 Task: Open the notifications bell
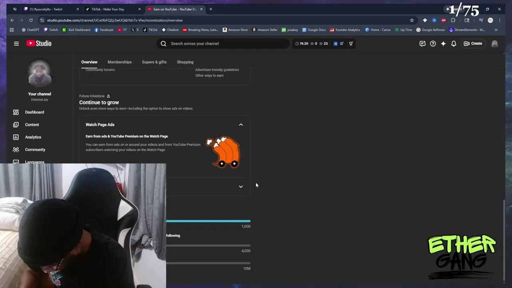[454, 44]
